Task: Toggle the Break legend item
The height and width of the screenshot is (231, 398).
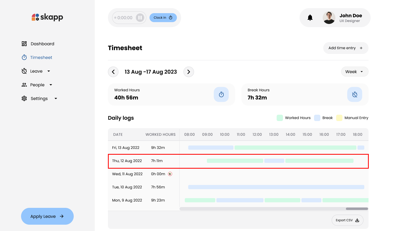Action: click(x=323, y=118)
